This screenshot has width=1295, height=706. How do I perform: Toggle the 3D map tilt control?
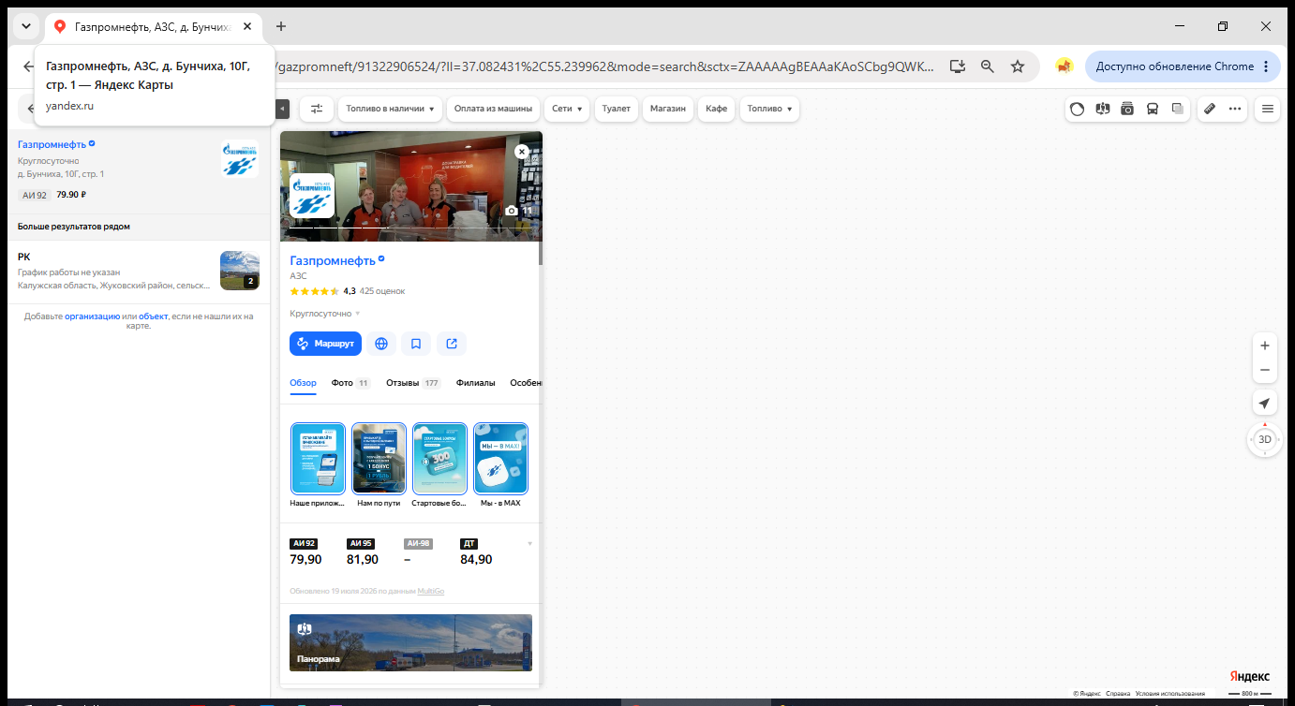1265,439
